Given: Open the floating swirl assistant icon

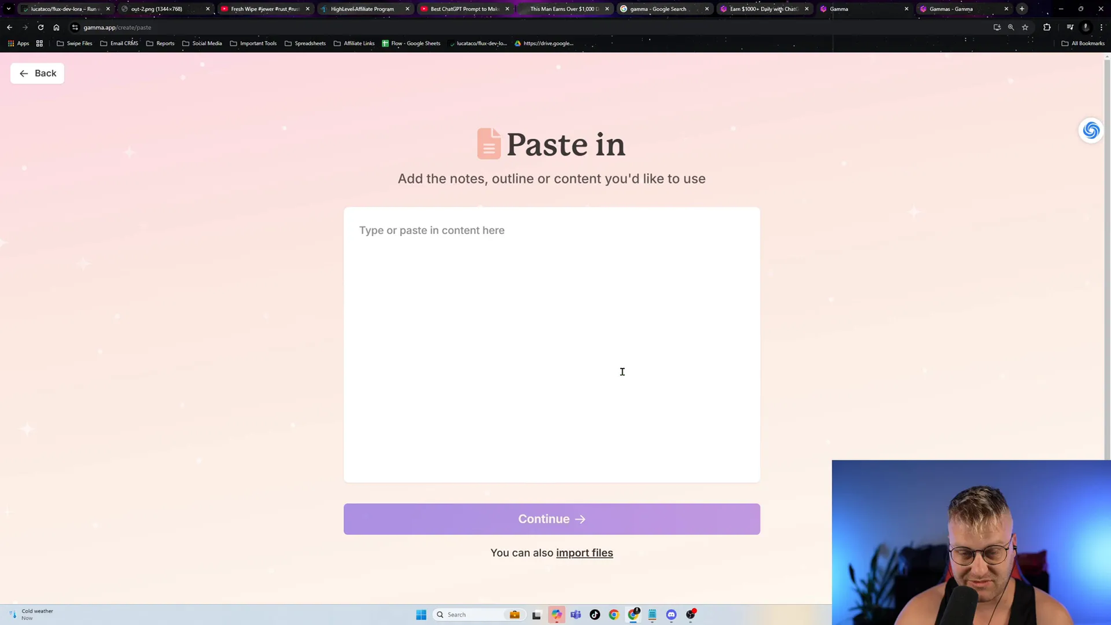Looking at the screenshot, I should pyautogui.click(x=1091, y=130).
